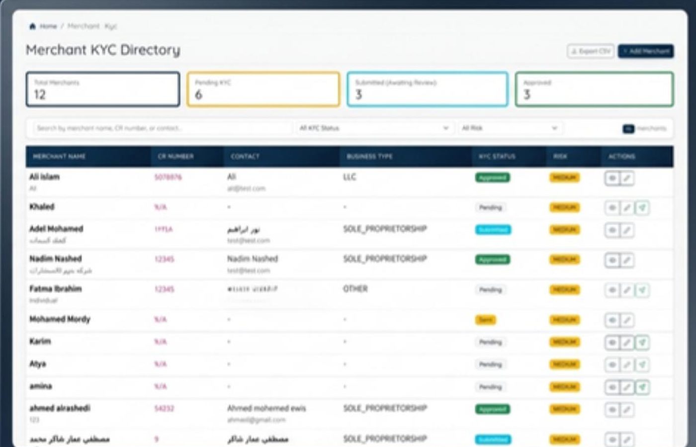Viewport: 696px width, 447px height.
Task: View details for merchant Ali islam
Action: tap(612, 178)
